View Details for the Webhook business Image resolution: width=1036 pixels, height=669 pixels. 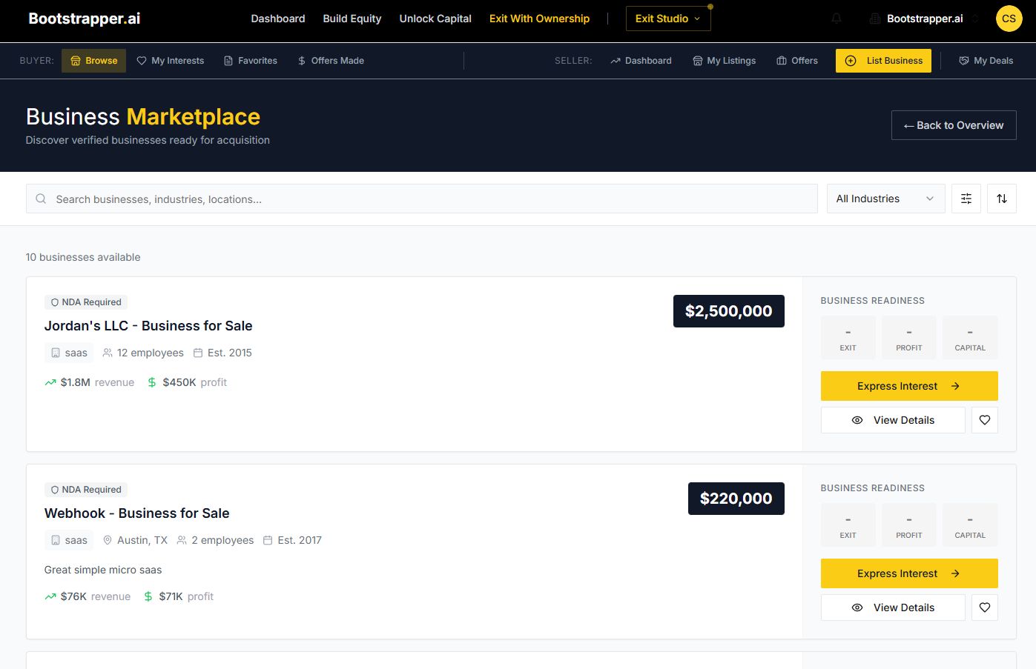(x=893, y=608)
